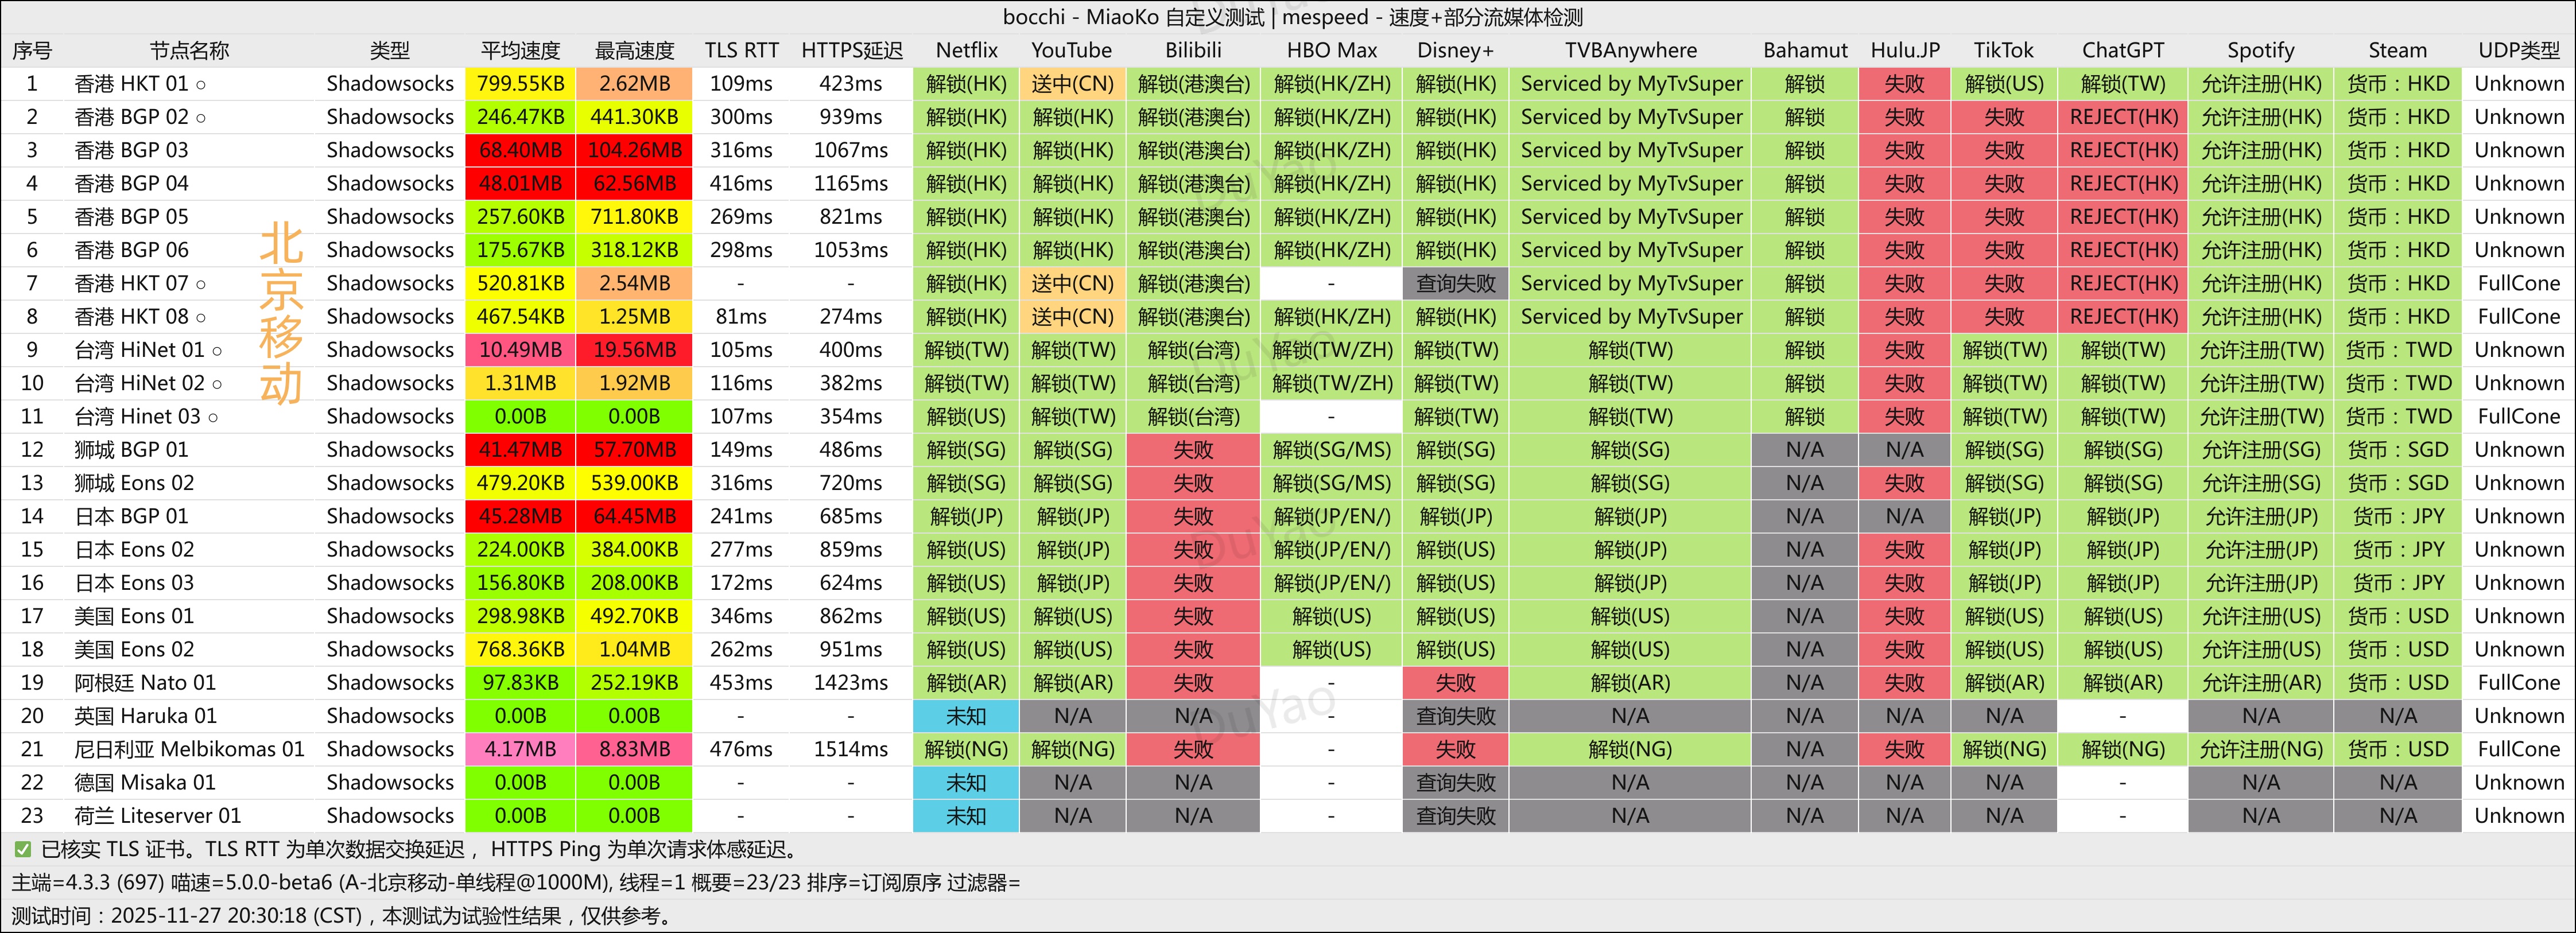Click the 平均速度 column header
2576x933 pixels.
pos(520,50)
